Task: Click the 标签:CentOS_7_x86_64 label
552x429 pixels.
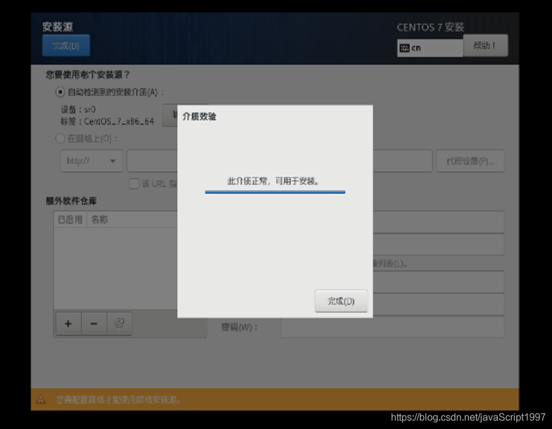Action: point(108,122)
